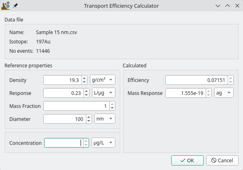Image resolution: width=243 pixels, height=170 pixels.
Task: Click the Density value field 19.3
Action: pyautogui.click(x=62, y=80)
